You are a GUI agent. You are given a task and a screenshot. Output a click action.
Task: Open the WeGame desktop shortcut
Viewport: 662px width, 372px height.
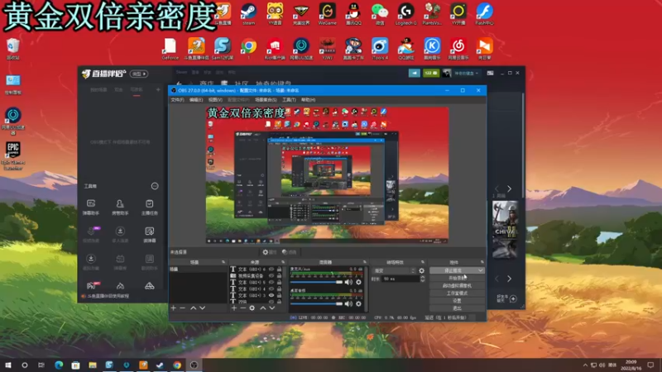click(x=327, y=13)
